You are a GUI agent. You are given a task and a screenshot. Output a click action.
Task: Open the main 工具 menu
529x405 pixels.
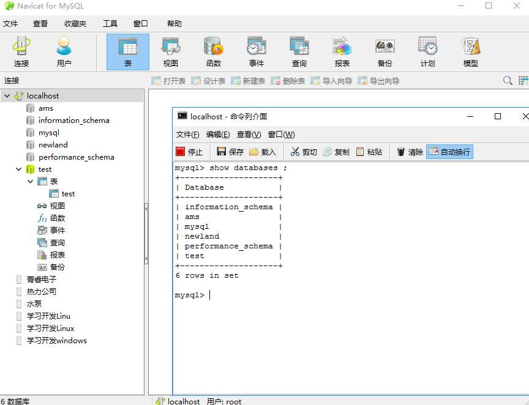(x=110, y=24)
